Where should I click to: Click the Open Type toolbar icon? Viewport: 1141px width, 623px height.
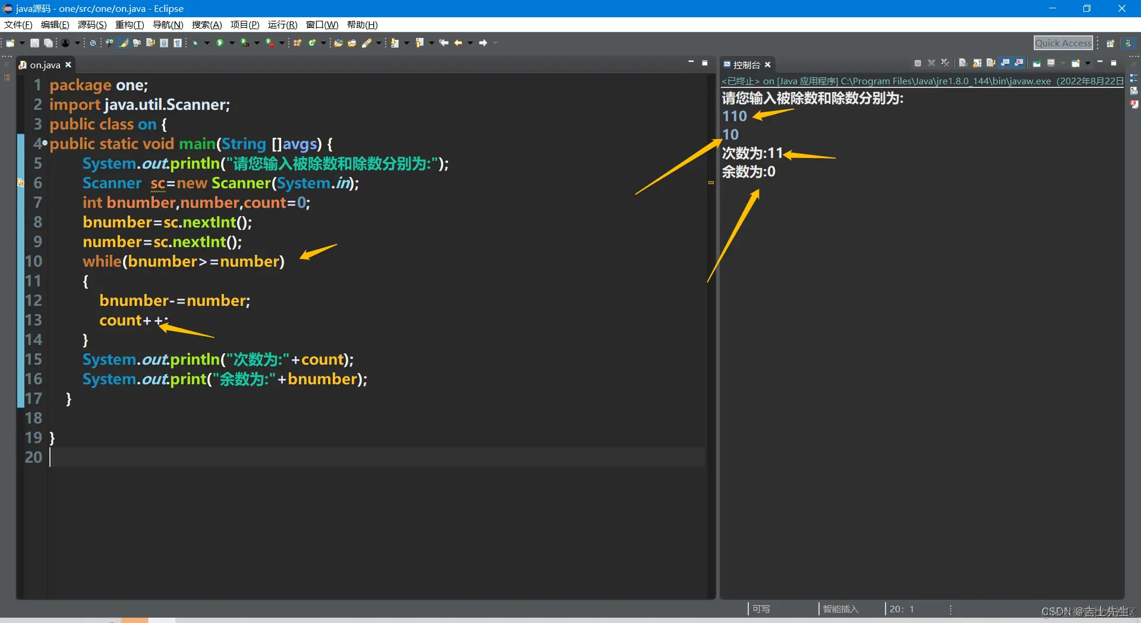[338, 43]
